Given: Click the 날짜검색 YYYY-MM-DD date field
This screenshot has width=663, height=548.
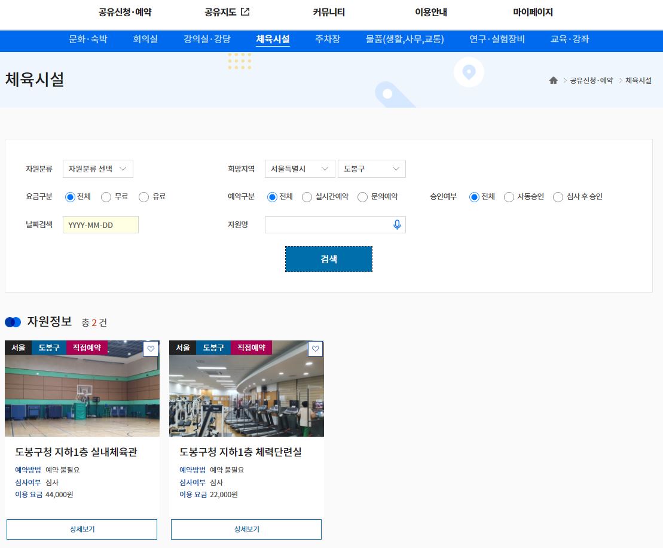Looking at the screenshot, I should coord(100,225).
